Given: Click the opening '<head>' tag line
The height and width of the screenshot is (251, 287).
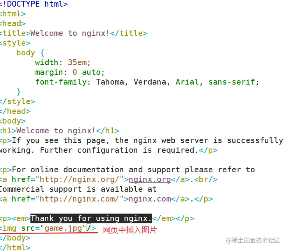Looking at the screenshot, I should point(13,24).
